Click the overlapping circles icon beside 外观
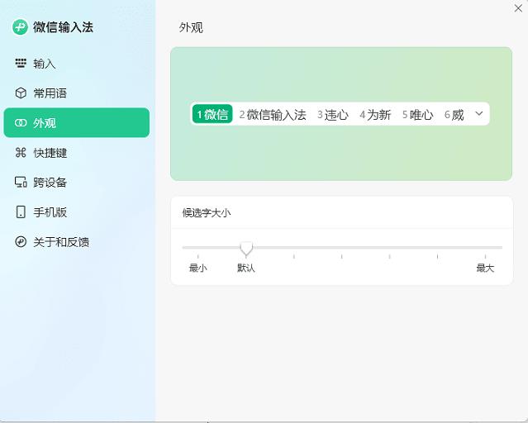The height and width of the screenshot is (423, 528). coord(21,123)
